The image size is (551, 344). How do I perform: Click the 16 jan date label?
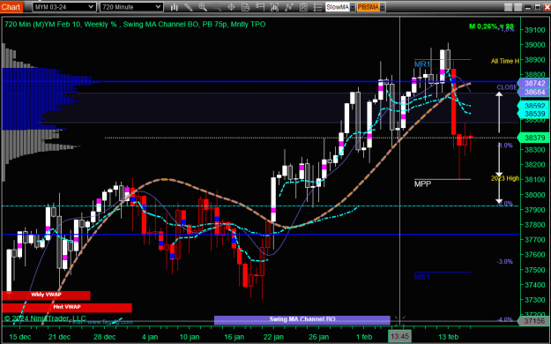point(234,337)
